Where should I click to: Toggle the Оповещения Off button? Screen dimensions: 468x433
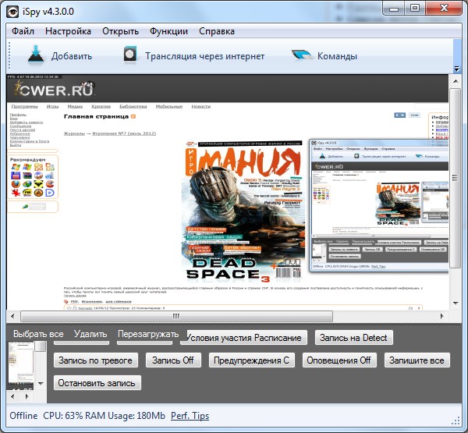tap(338, 360)
